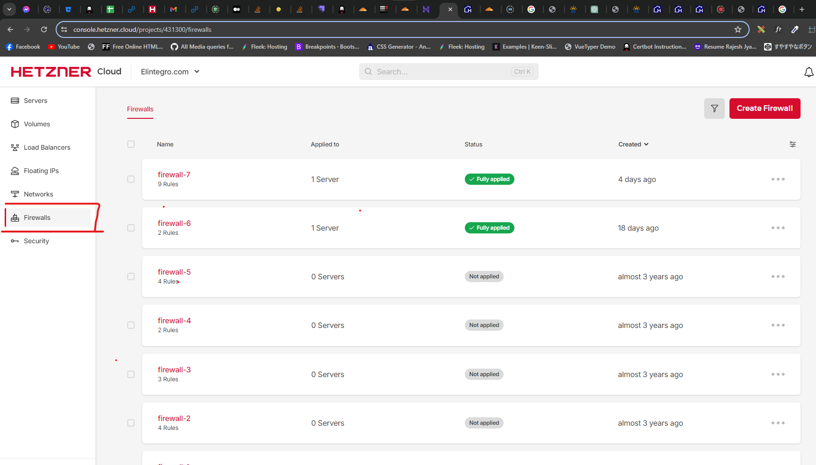Open the firewall-7 link
Viewport: 816px width, 465px height.
[x=174, y=174]
